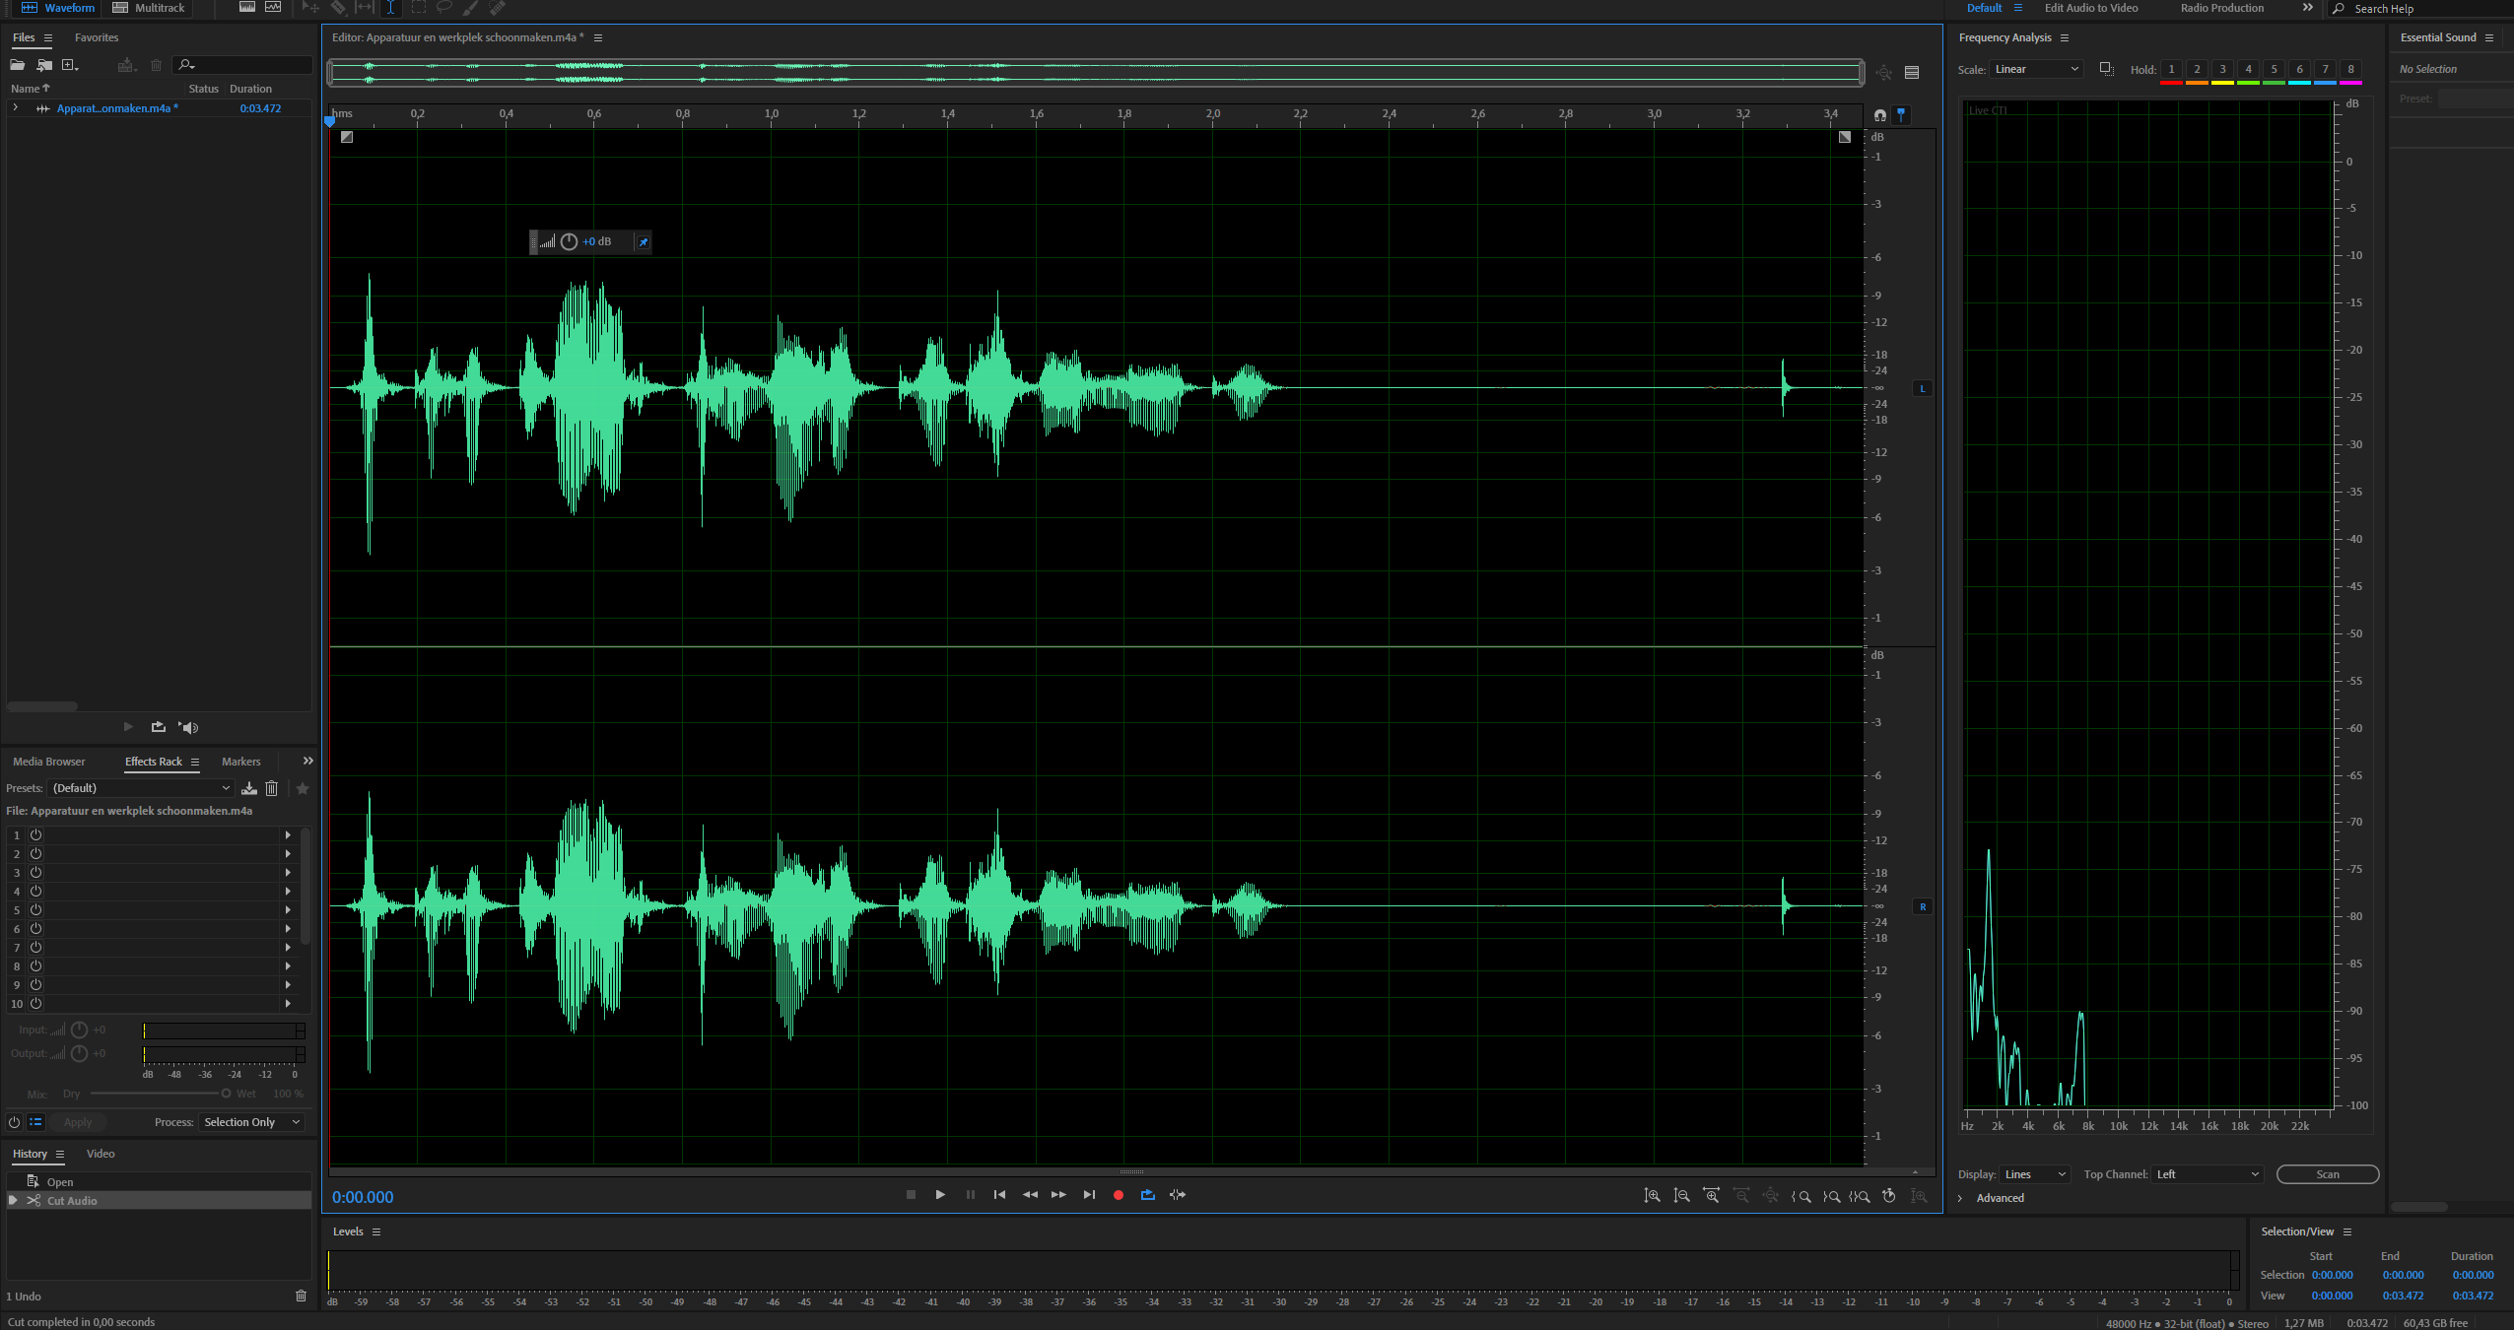This screenshot has height=1330, width=2514.
Task: Open the Process Selection Only dropdown
Action: point(251,1122)
